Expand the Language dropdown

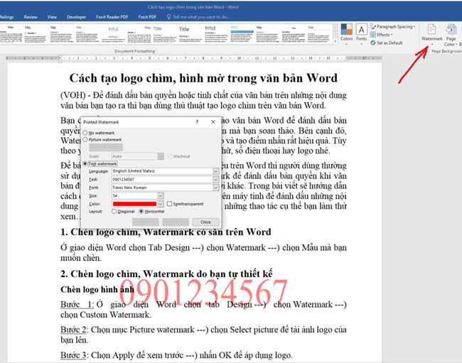(x=215, y=171)
